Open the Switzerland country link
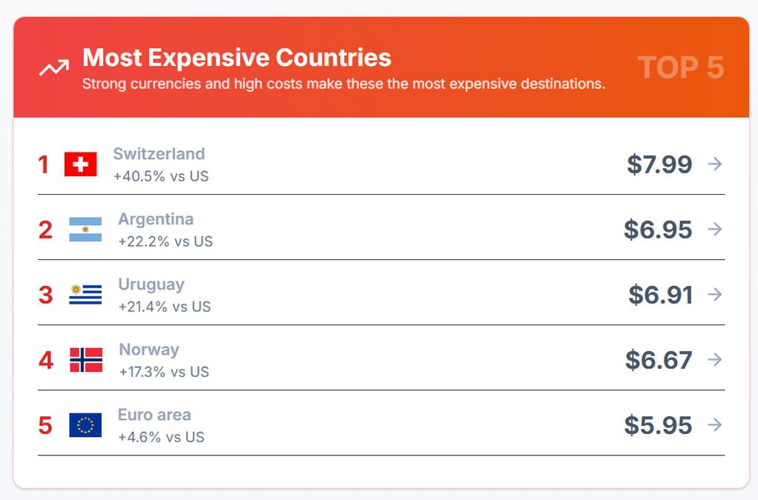 tap(159, 154)
